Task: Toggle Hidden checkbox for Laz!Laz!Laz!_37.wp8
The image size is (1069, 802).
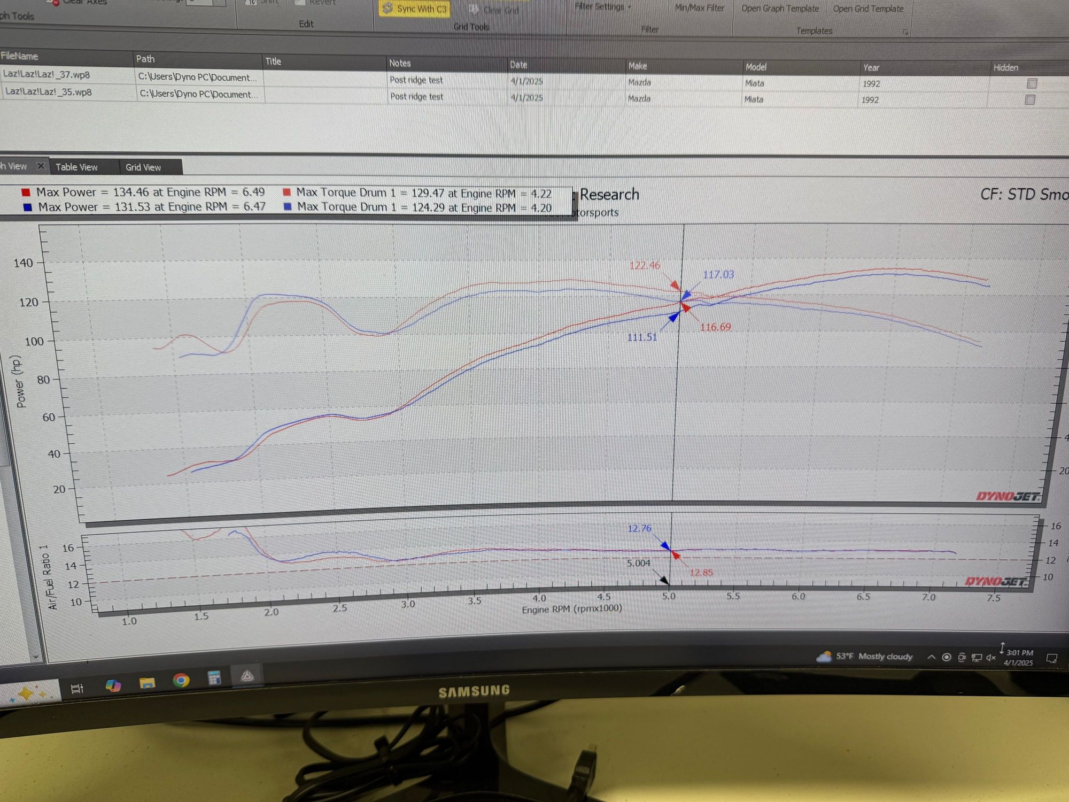Action: point(1032,83)
